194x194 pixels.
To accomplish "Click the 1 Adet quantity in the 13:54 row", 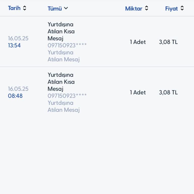I will [138, 42].
